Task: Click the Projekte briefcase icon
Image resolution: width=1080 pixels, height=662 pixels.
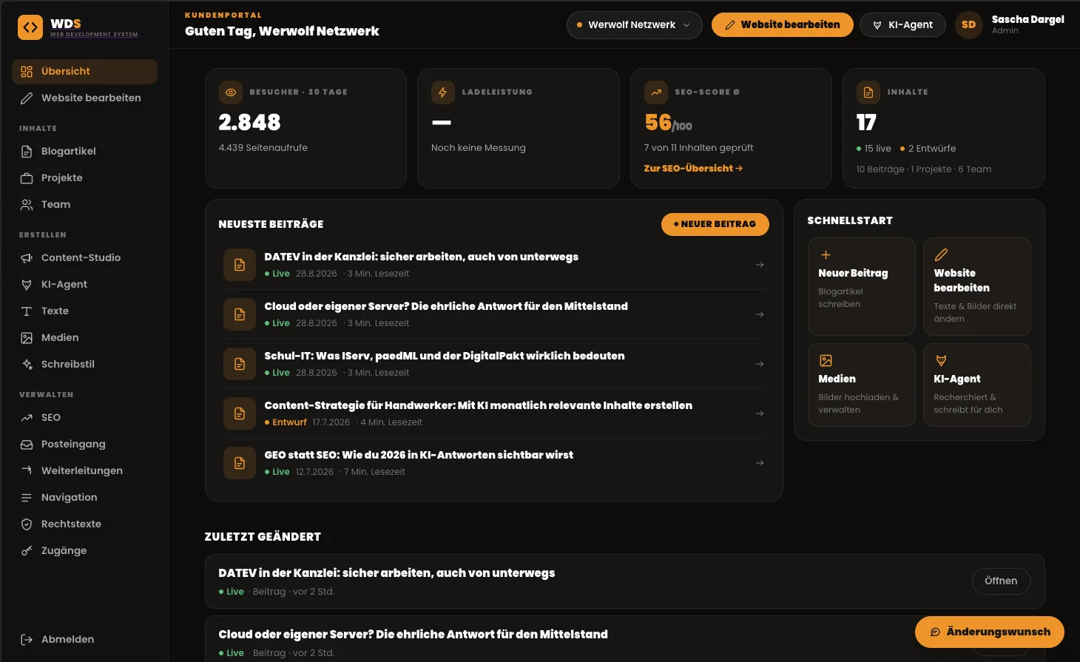Action: coord(27,178)
